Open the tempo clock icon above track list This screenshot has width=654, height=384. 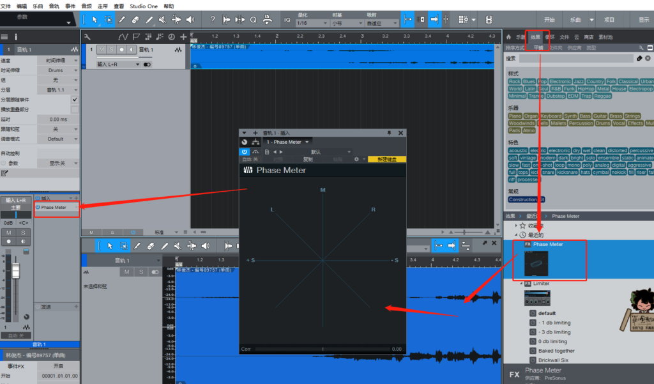171,36
